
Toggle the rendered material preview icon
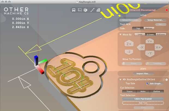98,10
